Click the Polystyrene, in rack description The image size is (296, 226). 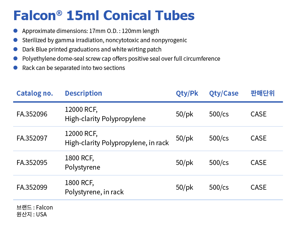click(94, 192)
